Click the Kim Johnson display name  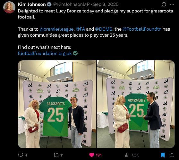32,4
